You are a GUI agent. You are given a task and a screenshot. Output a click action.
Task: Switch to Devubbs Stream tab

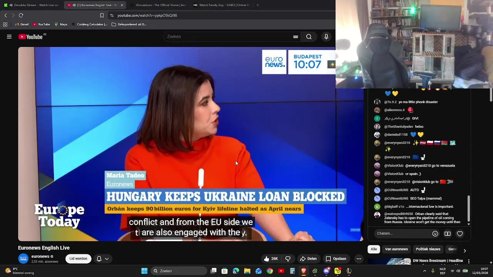pos(32,5)
